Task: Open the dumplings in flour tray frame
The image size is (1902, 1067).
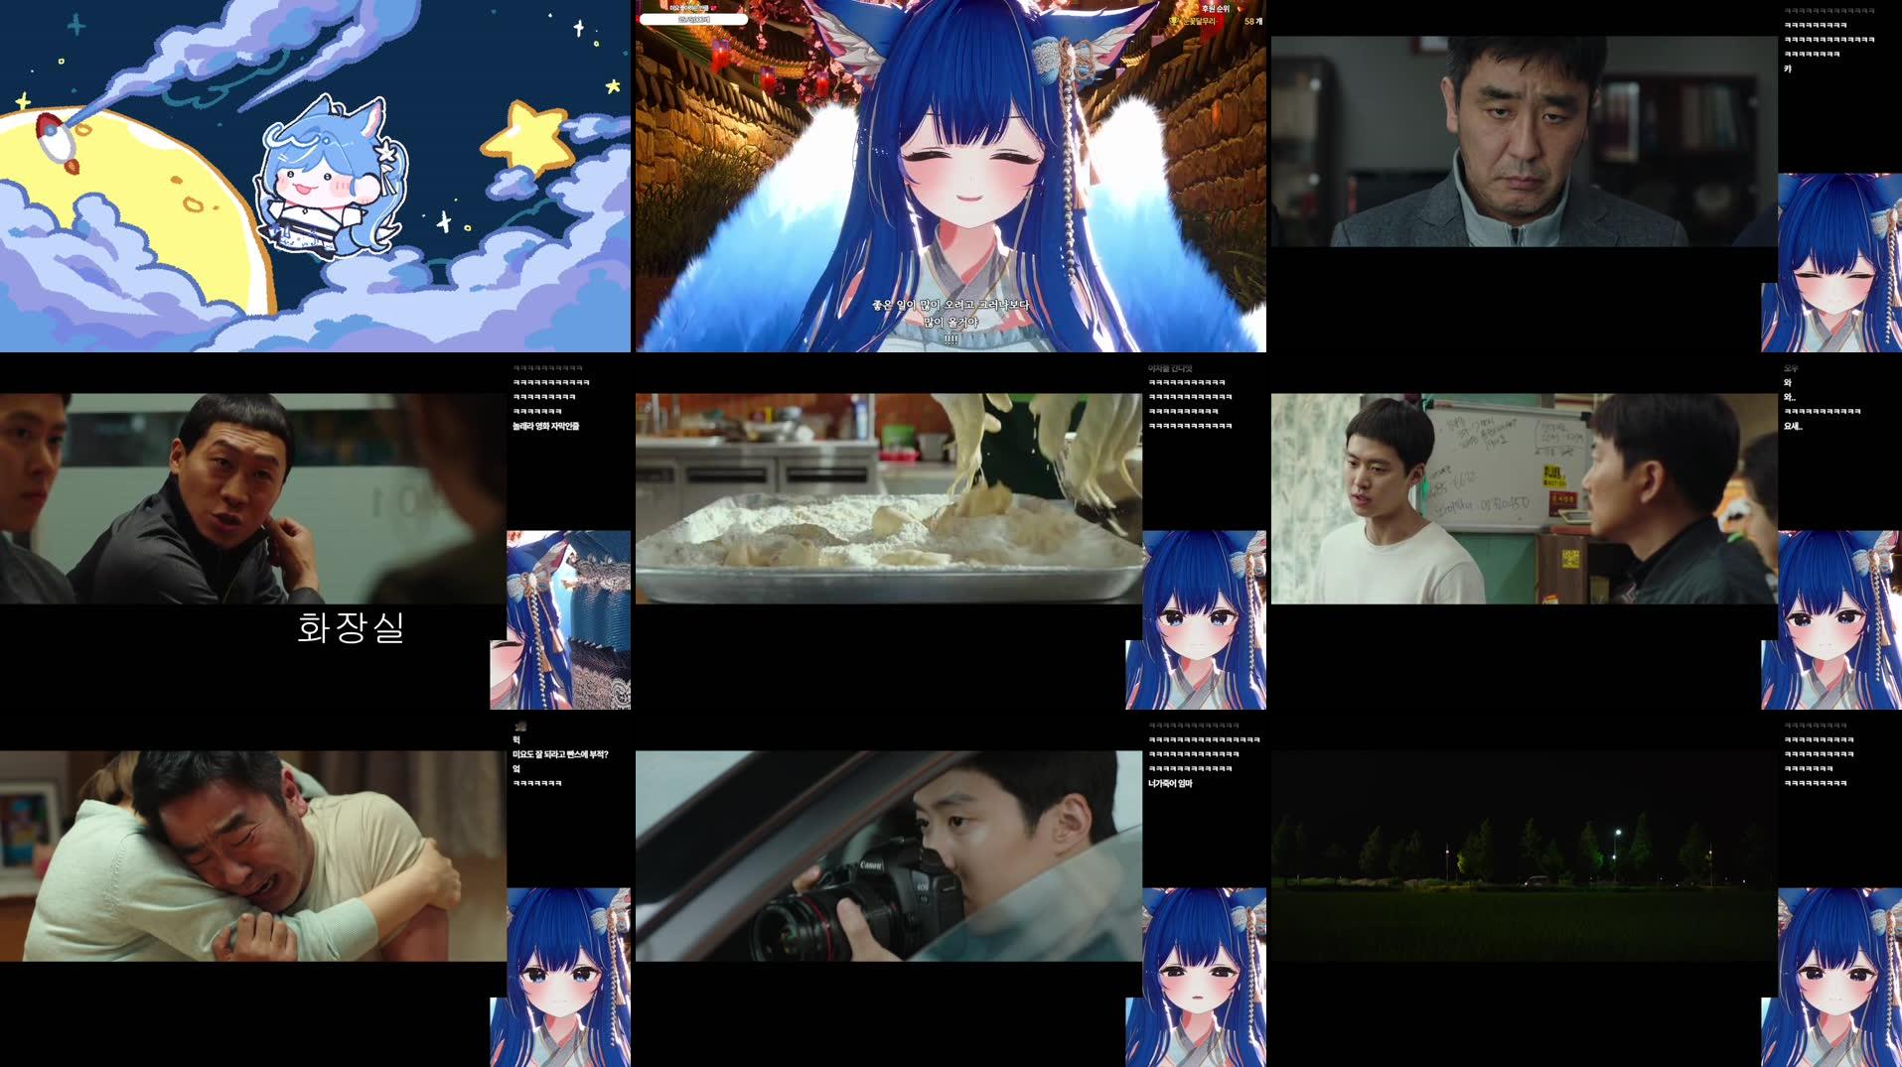Action: coord(888,498)
